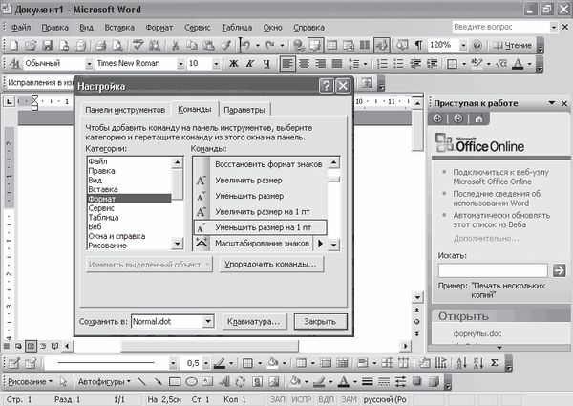The height and width of the screenshot is (406, 573).
Task: Click the Home icon in task pane
Action: click(x=477, y=118)
